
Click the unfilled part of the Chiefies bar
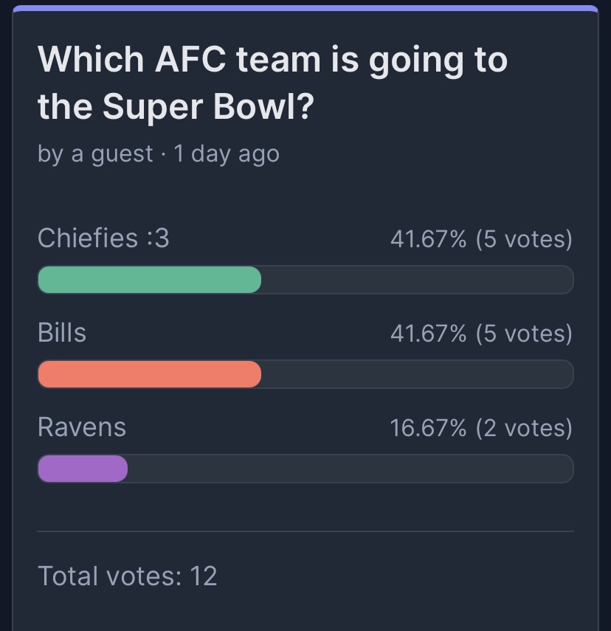click(x=418, y=280)
